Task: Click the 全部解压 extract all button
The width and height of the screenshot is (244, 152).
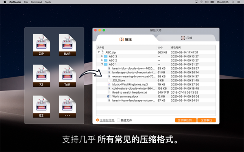Action: (x=207, y=120)
